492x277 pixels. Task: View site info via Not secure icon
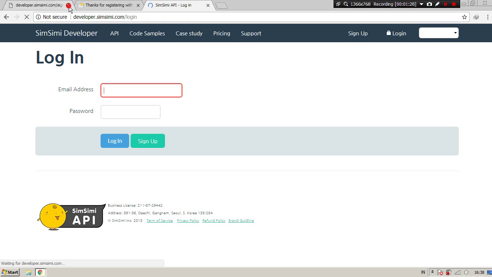(x=51, y=17)
